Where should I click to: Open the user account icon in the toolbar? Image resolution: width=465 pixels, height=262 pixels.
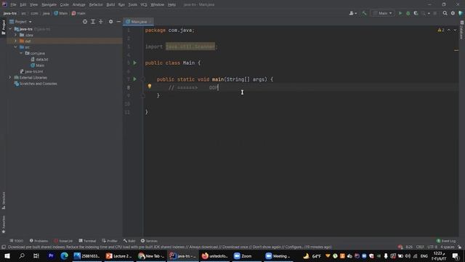tap(352, 13)
